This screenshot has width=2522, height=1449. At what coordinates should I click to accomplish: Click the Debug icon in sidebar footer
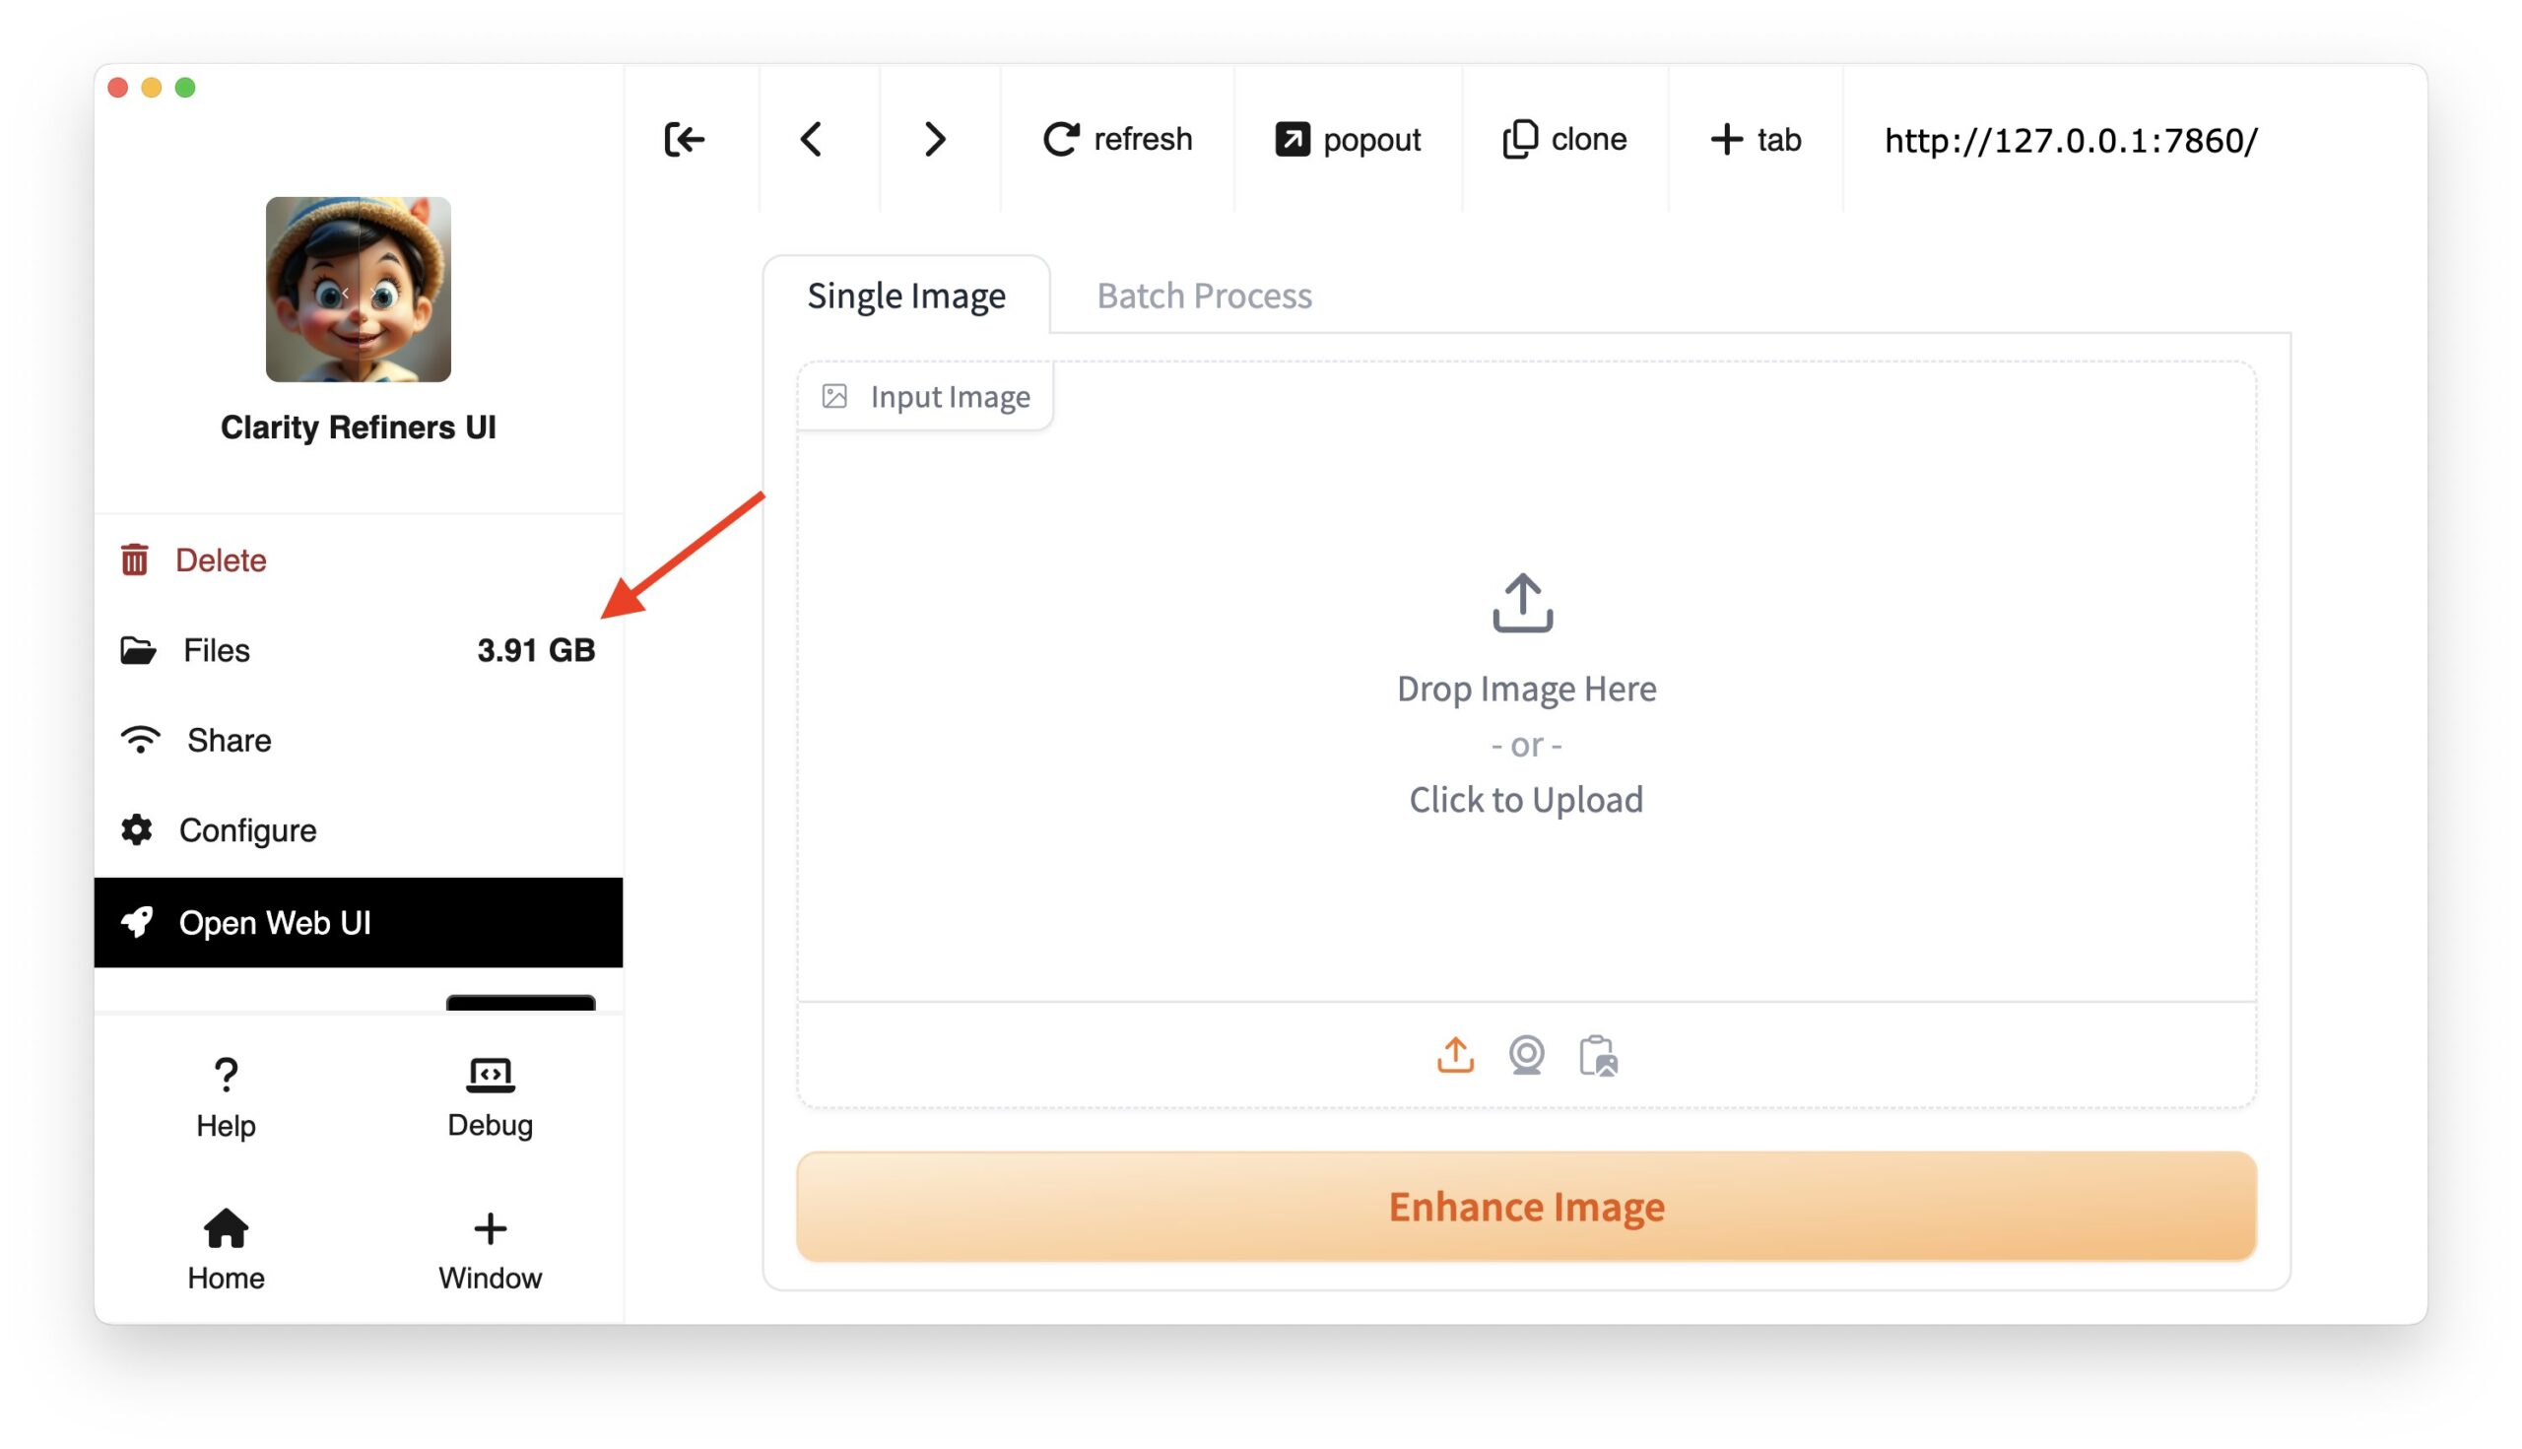coord(490,1073)
